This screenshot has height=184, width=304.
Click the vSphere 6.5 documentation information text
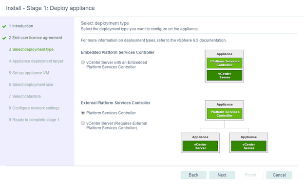(153, 41)
